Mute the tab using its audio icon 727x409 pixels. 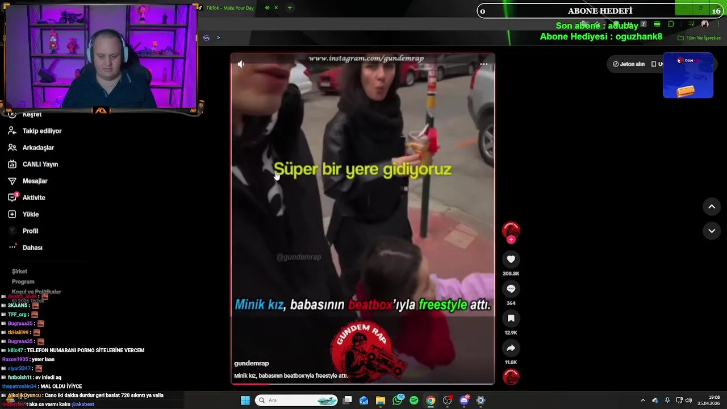[x=267, y=8]
